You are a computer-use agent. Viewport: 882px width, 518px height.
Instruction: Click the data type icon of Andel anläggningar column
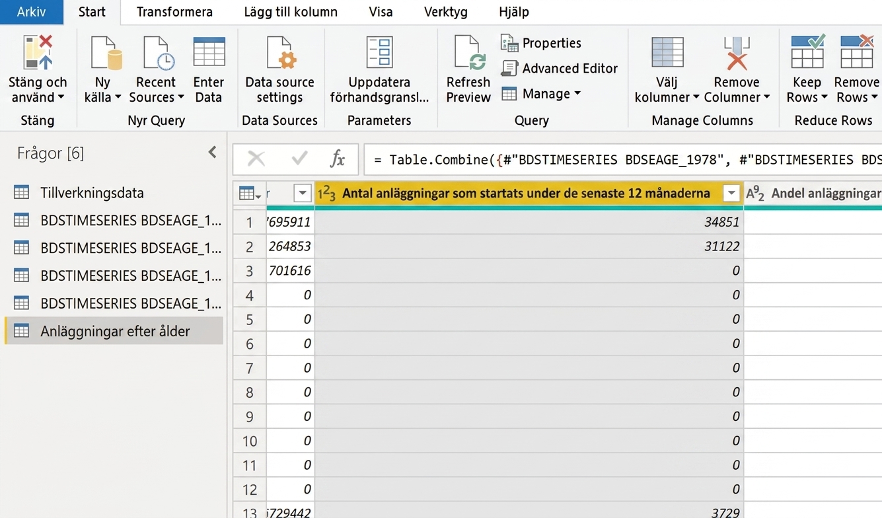755,194
